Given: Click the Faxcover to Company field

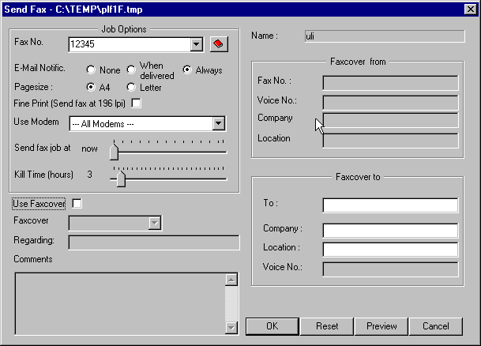Looking at the screenshot, I should 390,231.
